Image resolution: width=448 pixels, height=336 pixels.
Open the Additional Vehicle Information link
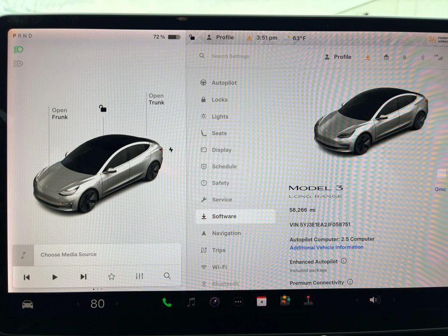pos(326,247)
